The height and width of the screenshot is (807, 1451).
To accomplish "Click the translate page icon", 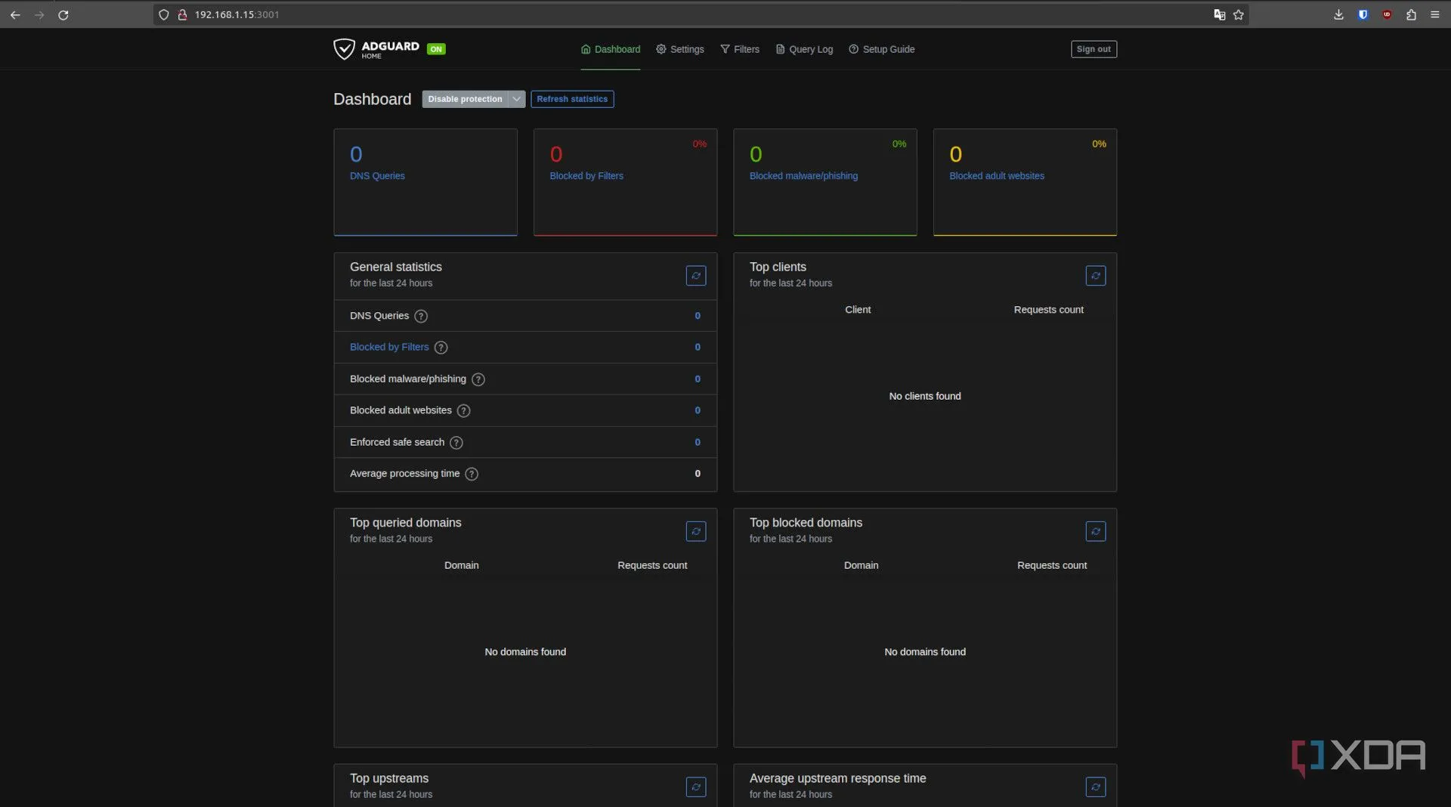I will (x=1219, y=14).
